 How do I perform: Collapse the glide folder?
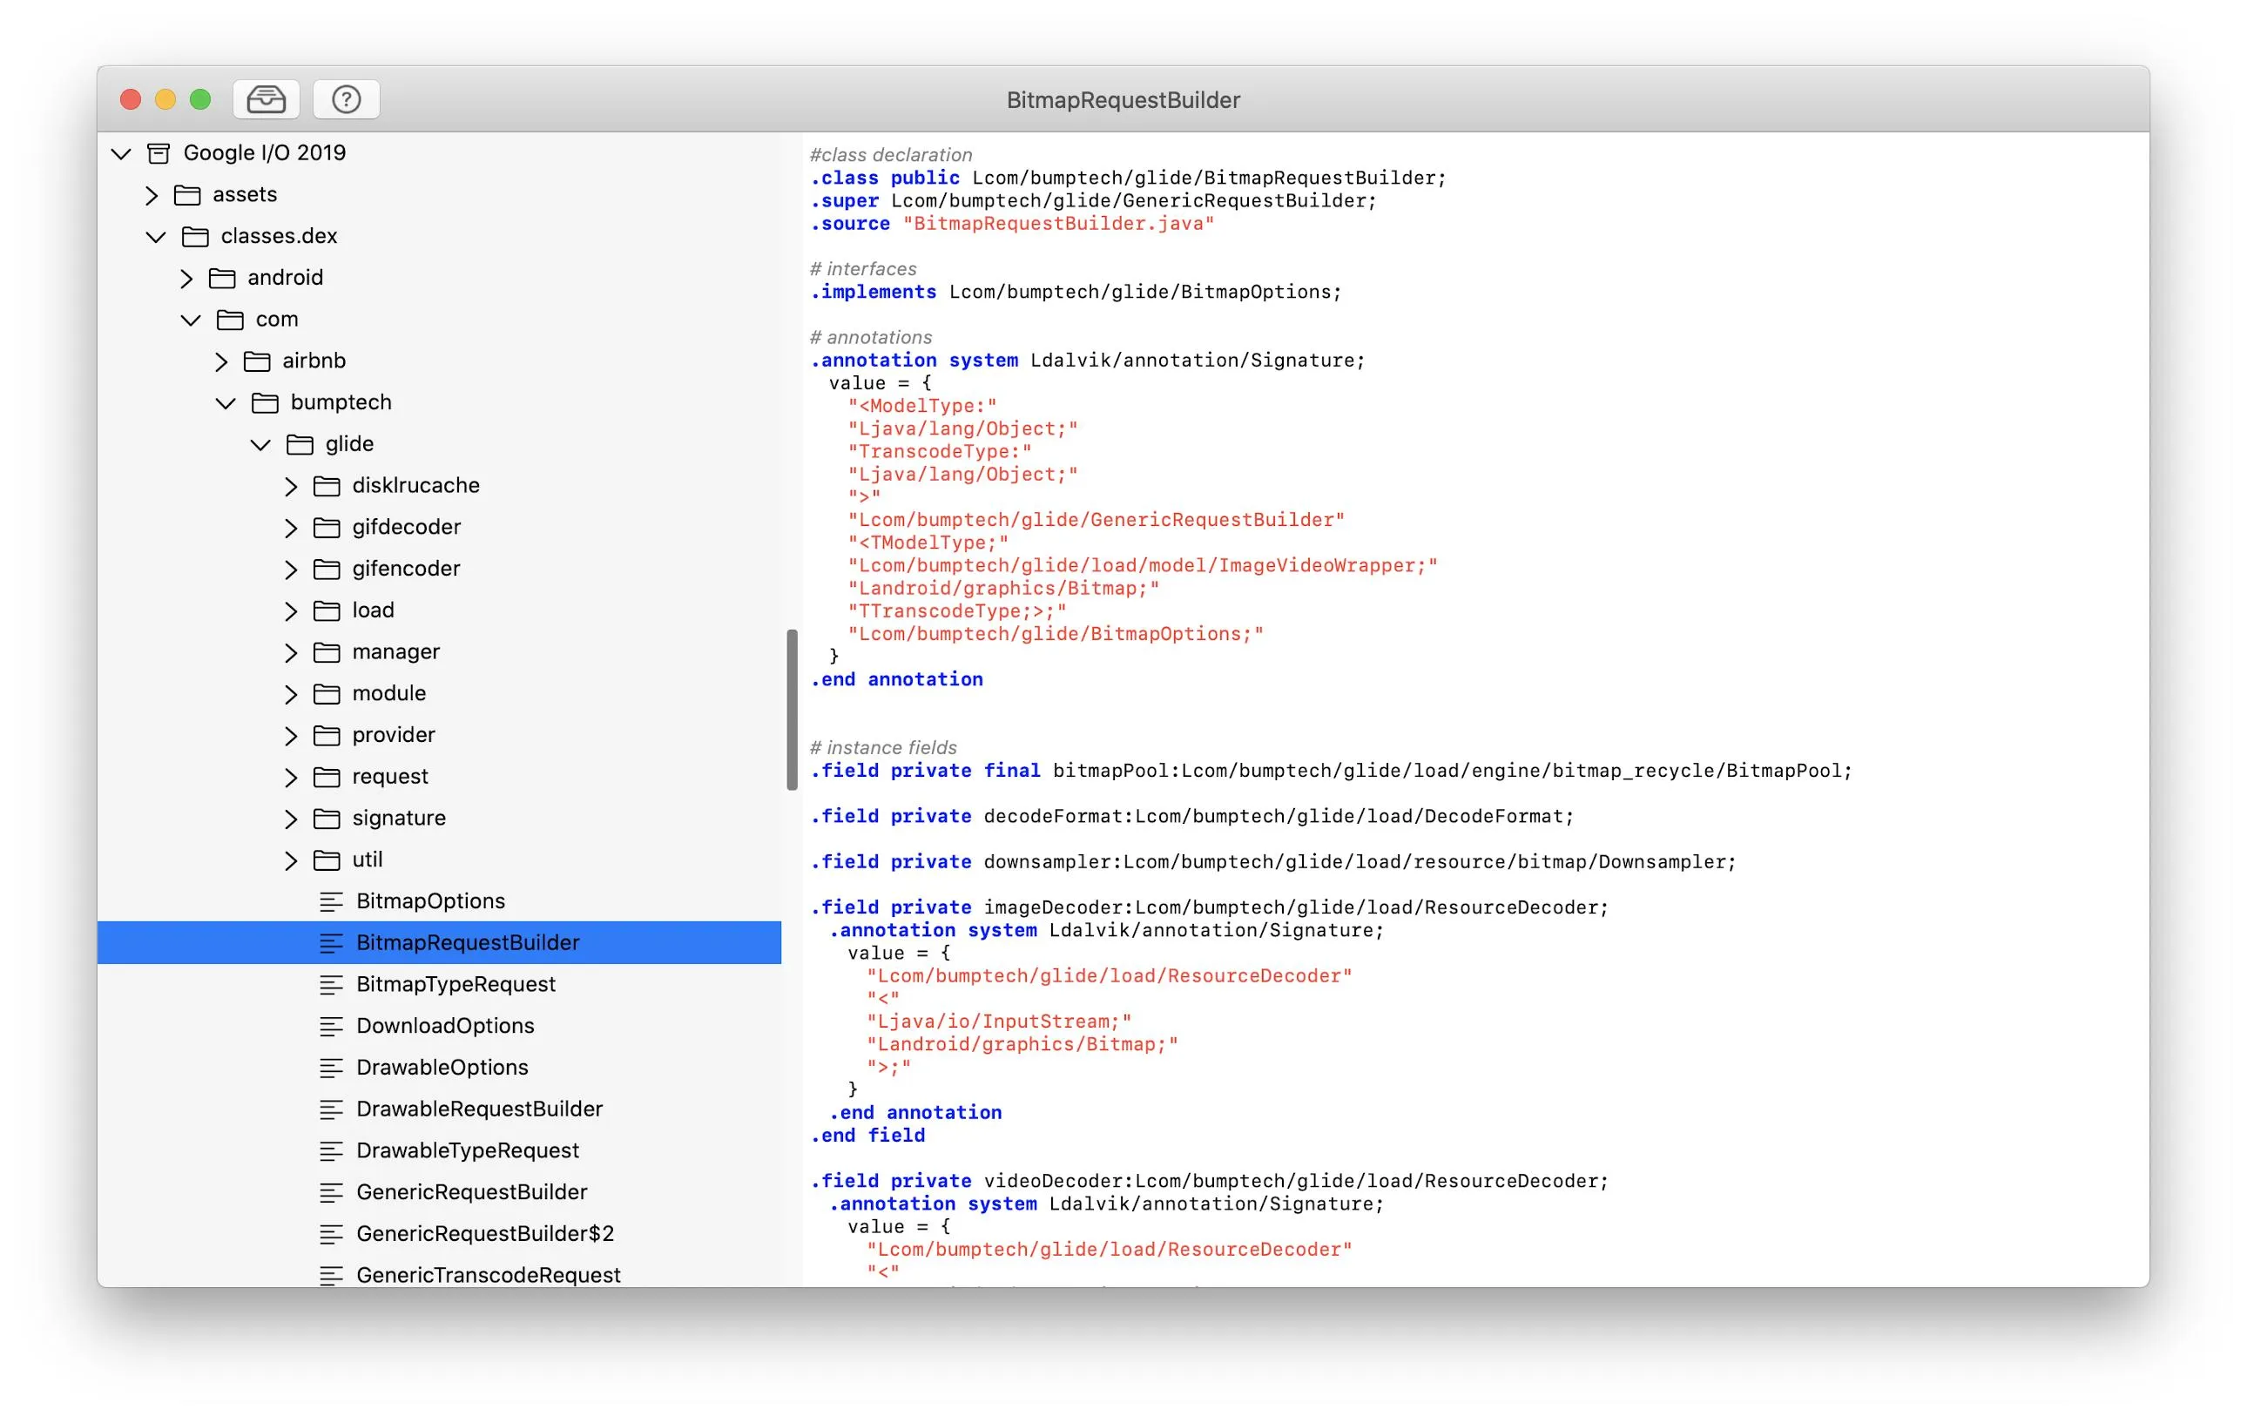coord(260,444)
